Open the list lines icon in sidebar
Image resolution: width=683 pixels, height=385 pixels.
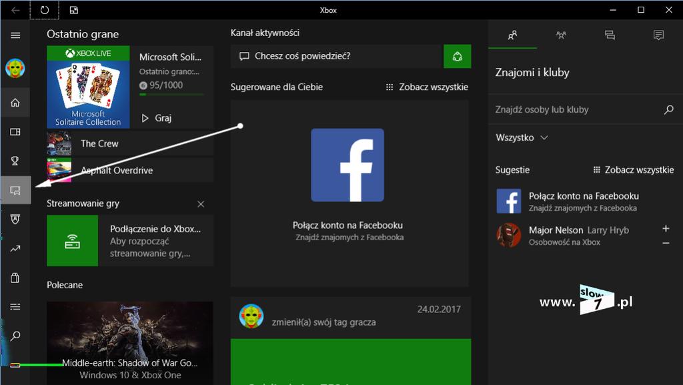point(15,307)
